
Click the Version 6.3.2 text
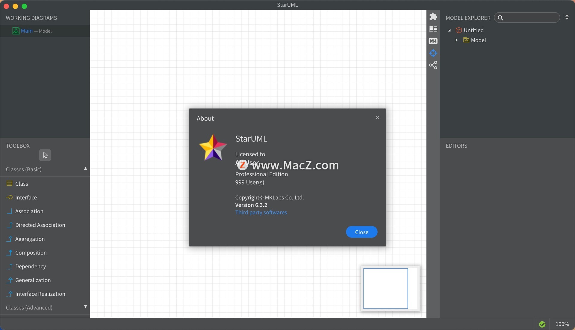click(251, 205)
